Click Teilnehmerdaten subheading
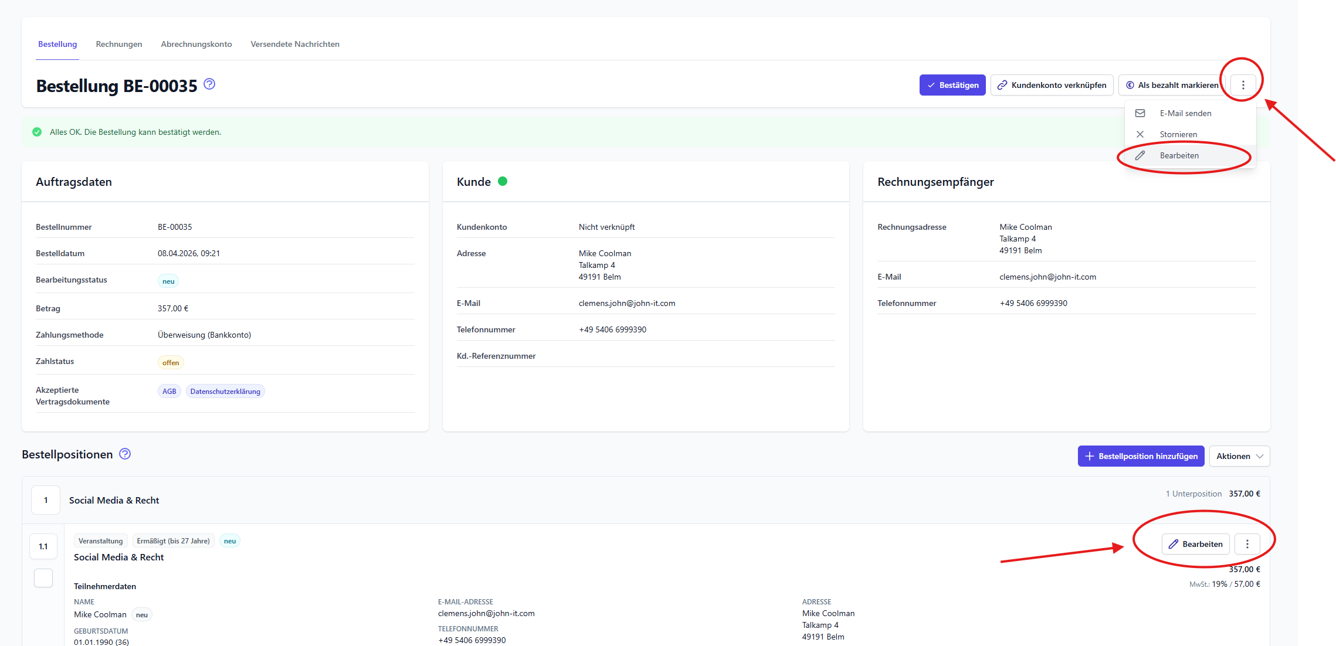The image size is (1336, 646). [105, 586]
